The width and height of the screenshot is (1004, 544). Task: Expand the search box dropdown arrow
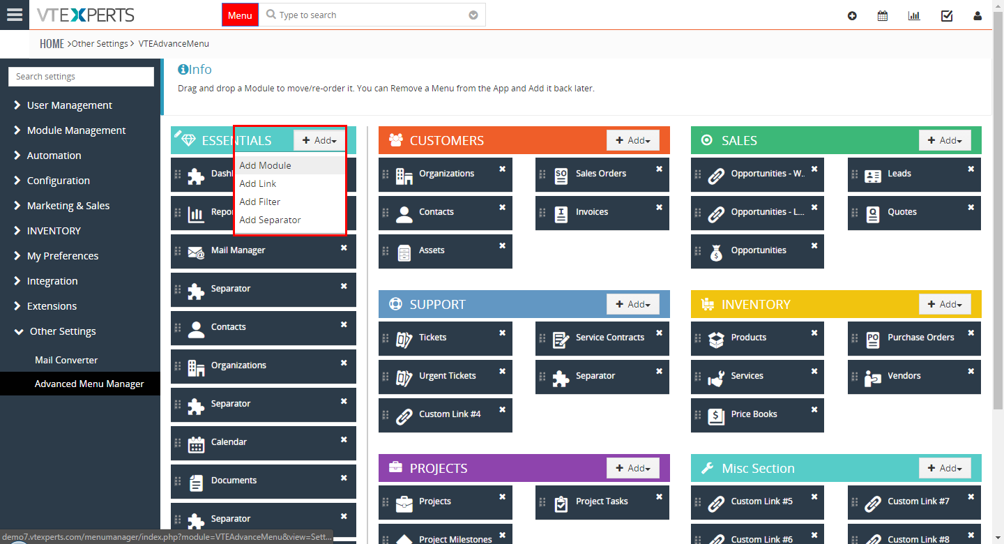point(473,15)
